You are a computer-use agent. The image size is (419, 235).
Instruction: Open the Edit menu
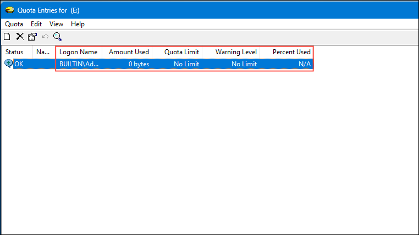tap(36, 24)
